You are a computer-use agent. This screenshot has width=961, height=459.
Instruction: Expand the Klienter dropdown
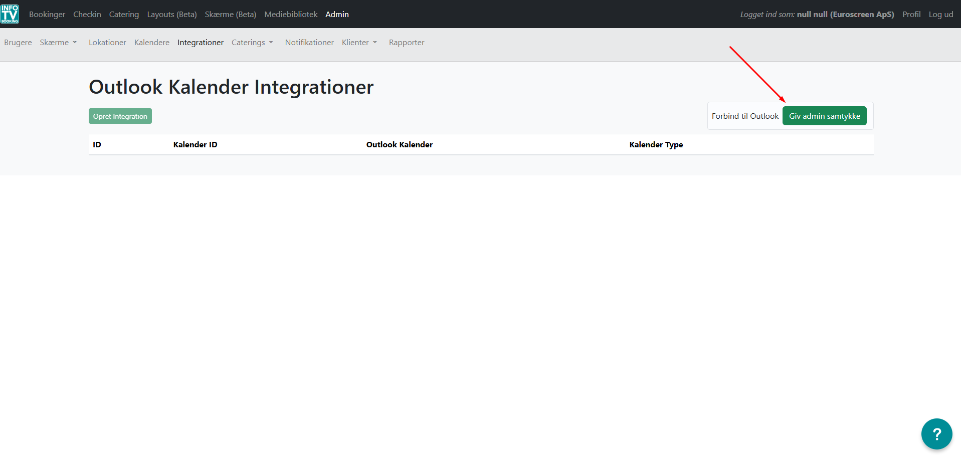pyautogui.click(x=359, y=43)
